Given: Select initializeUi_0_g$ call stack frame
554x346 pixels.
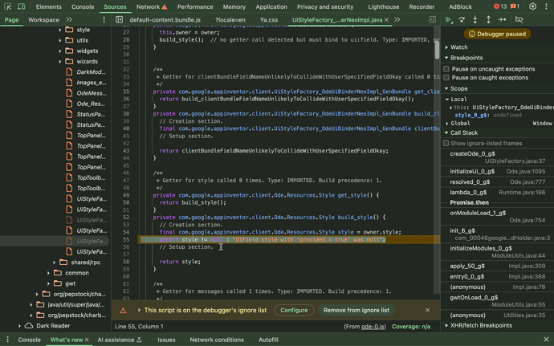Looking at the screenshot, I should tap(498, 172).
